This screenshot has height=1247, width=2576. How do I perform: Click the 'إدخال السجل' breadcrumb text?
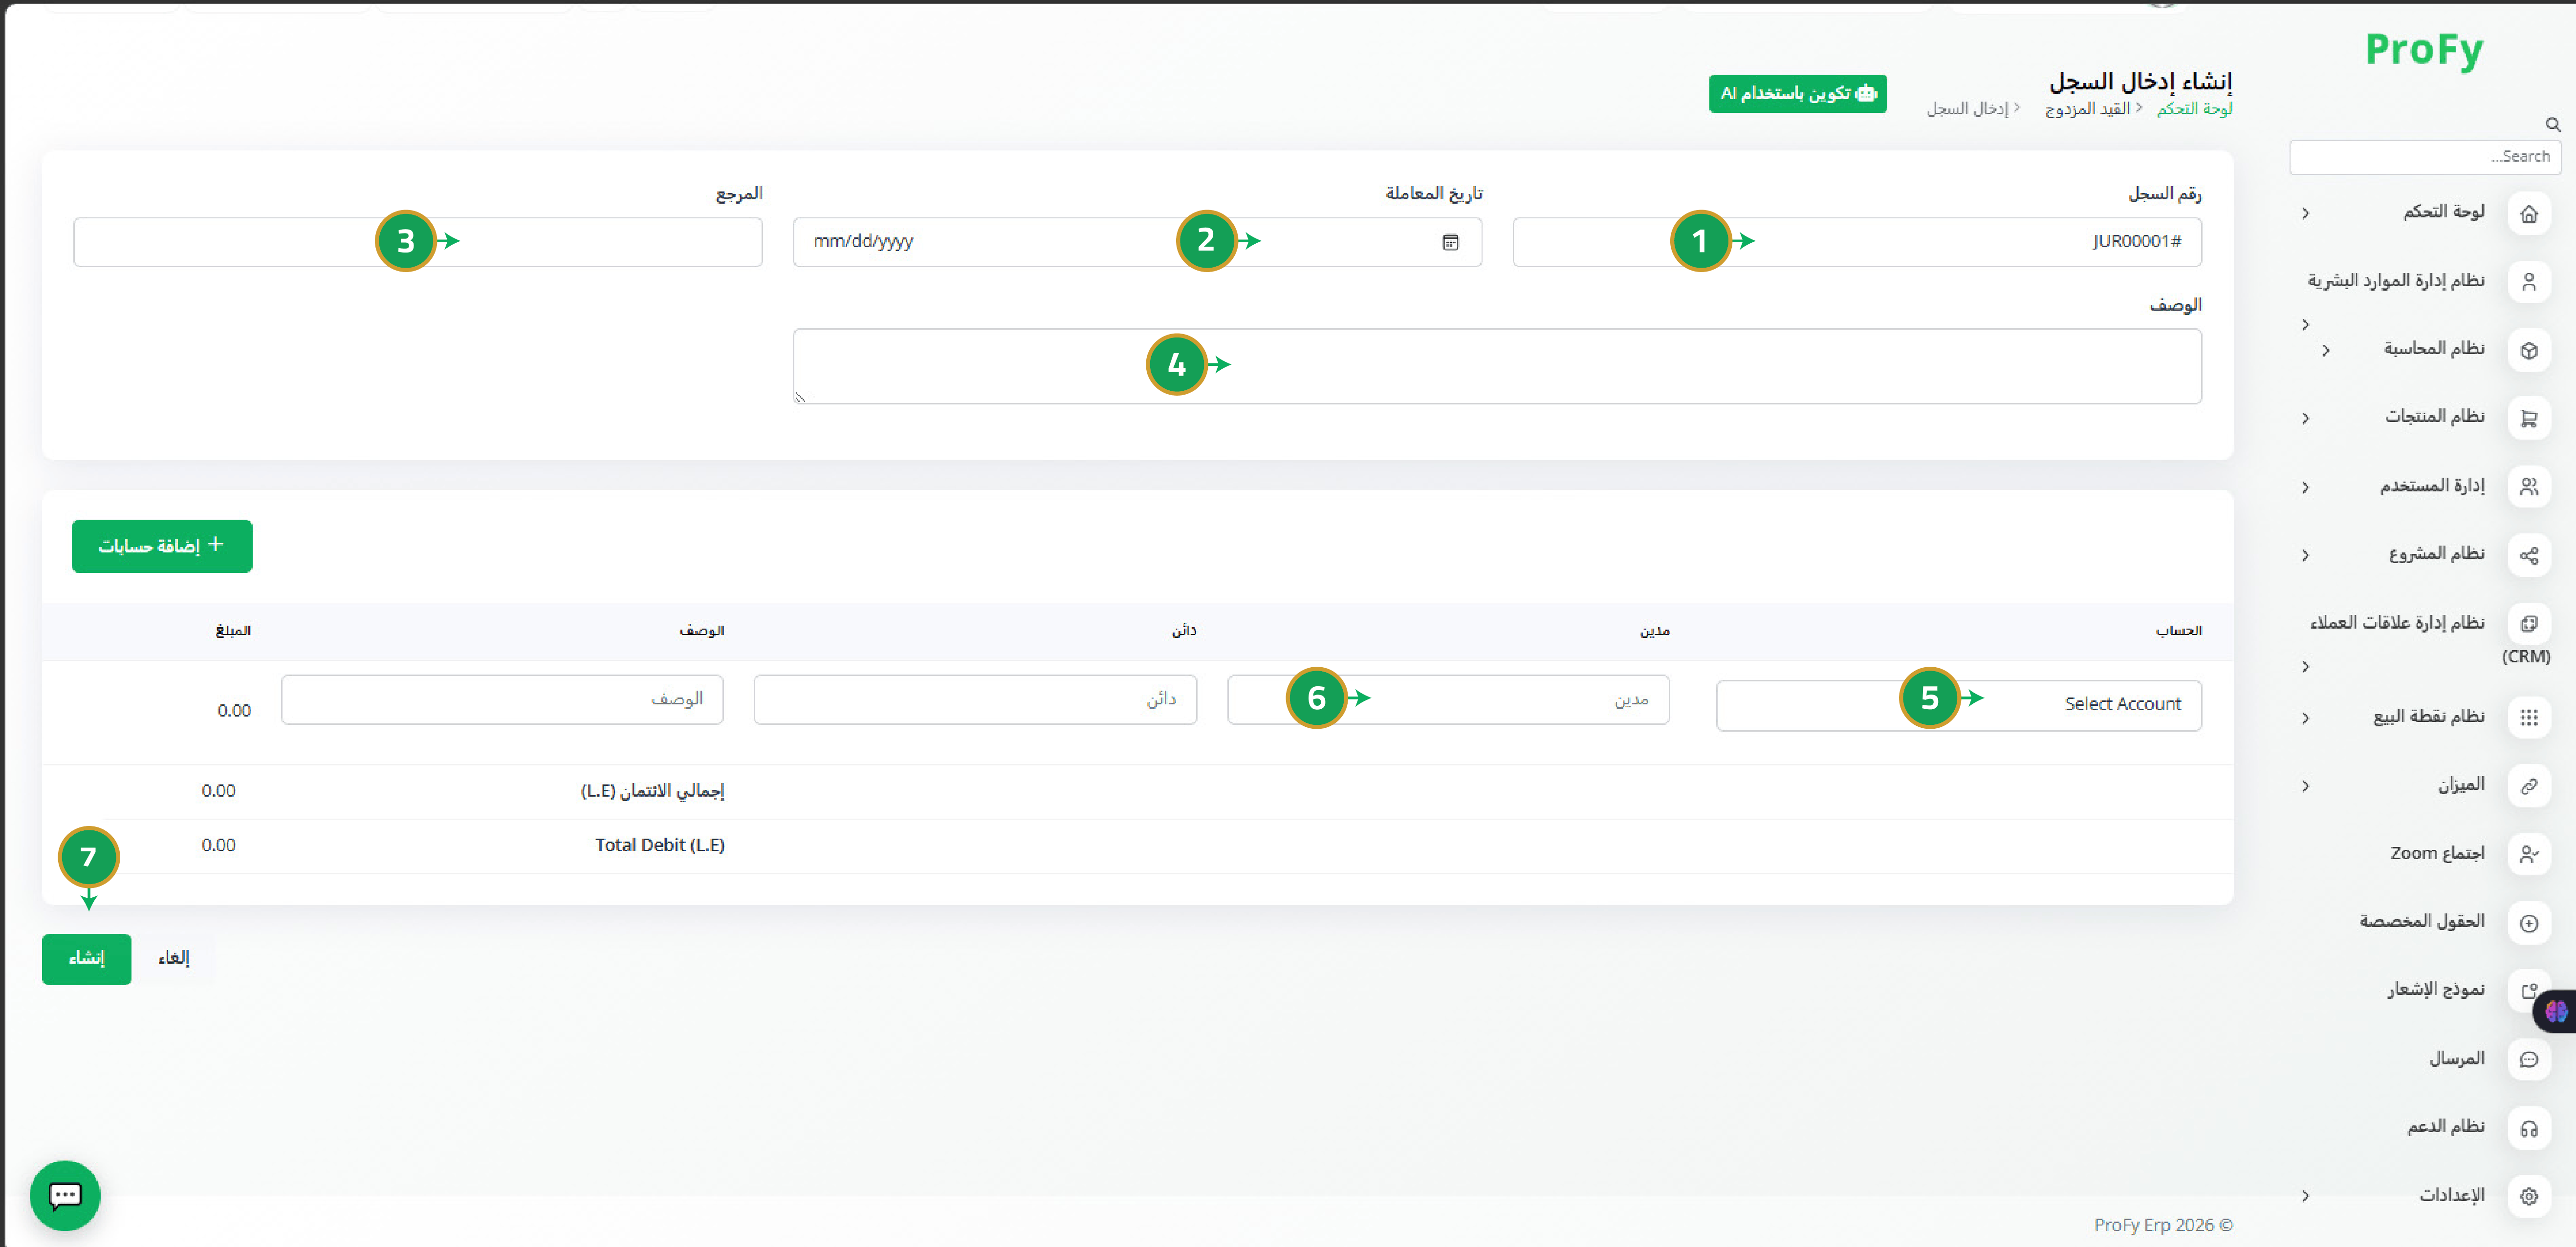click(x=1967, y=109)
